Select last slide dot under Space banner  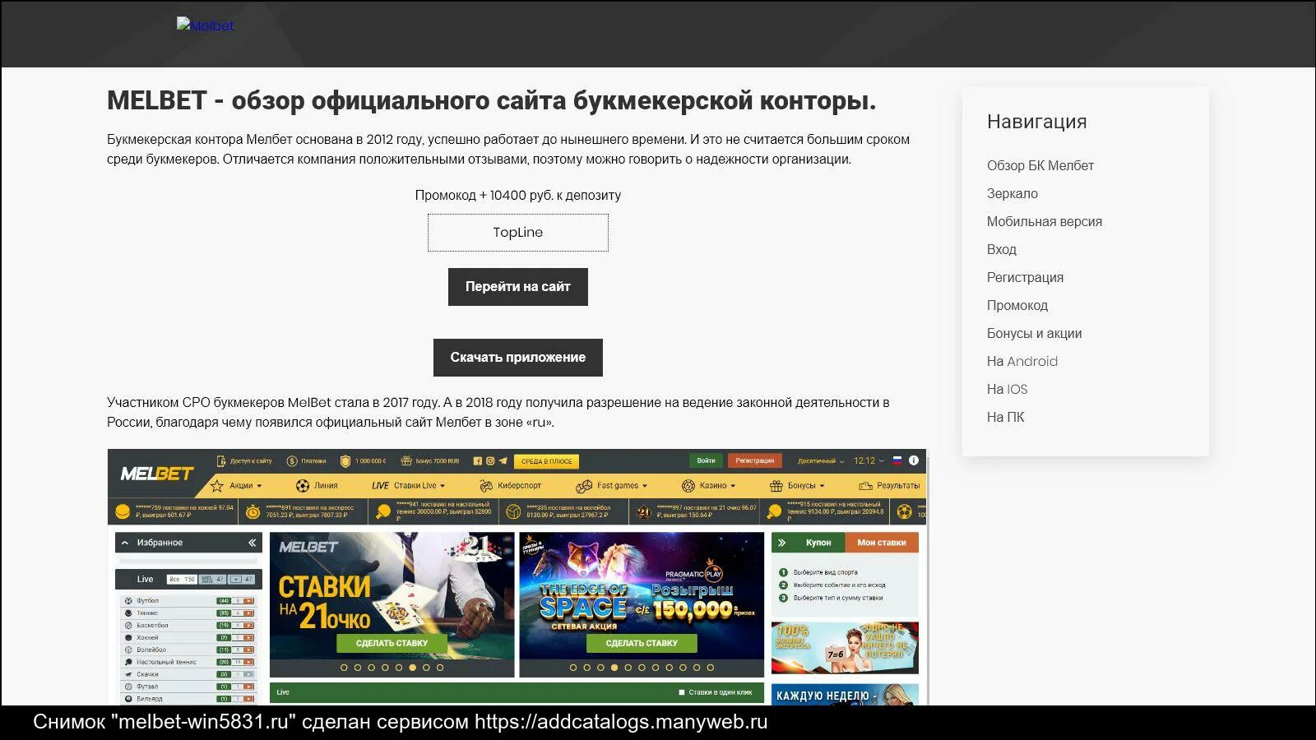tap(711, 668)
